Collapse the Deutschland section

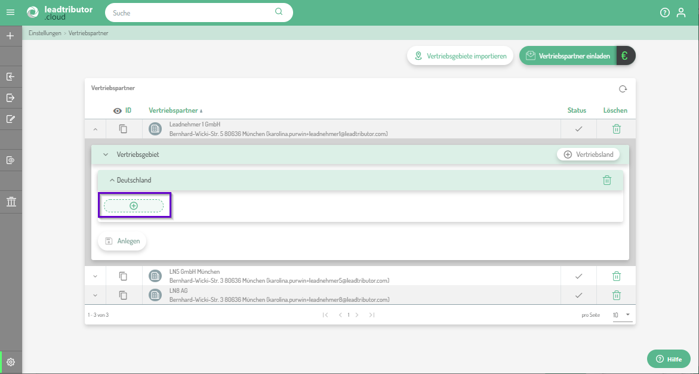pos(112,180)
